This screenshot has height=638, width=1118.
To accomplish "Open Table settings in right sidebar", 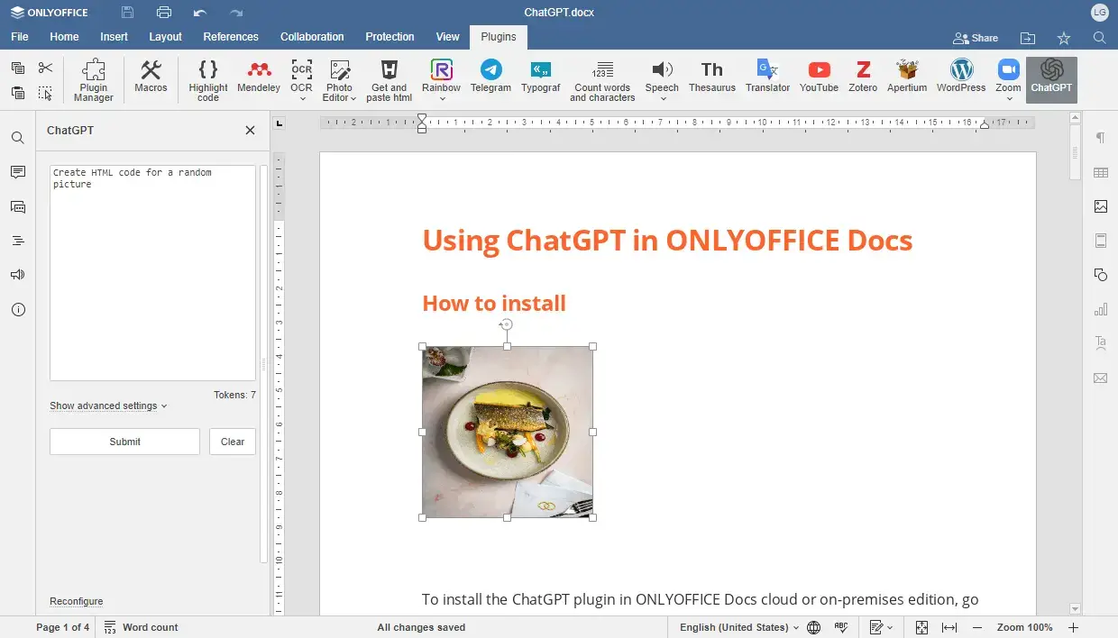I will pyautogui.click(x=1100, y=172).
